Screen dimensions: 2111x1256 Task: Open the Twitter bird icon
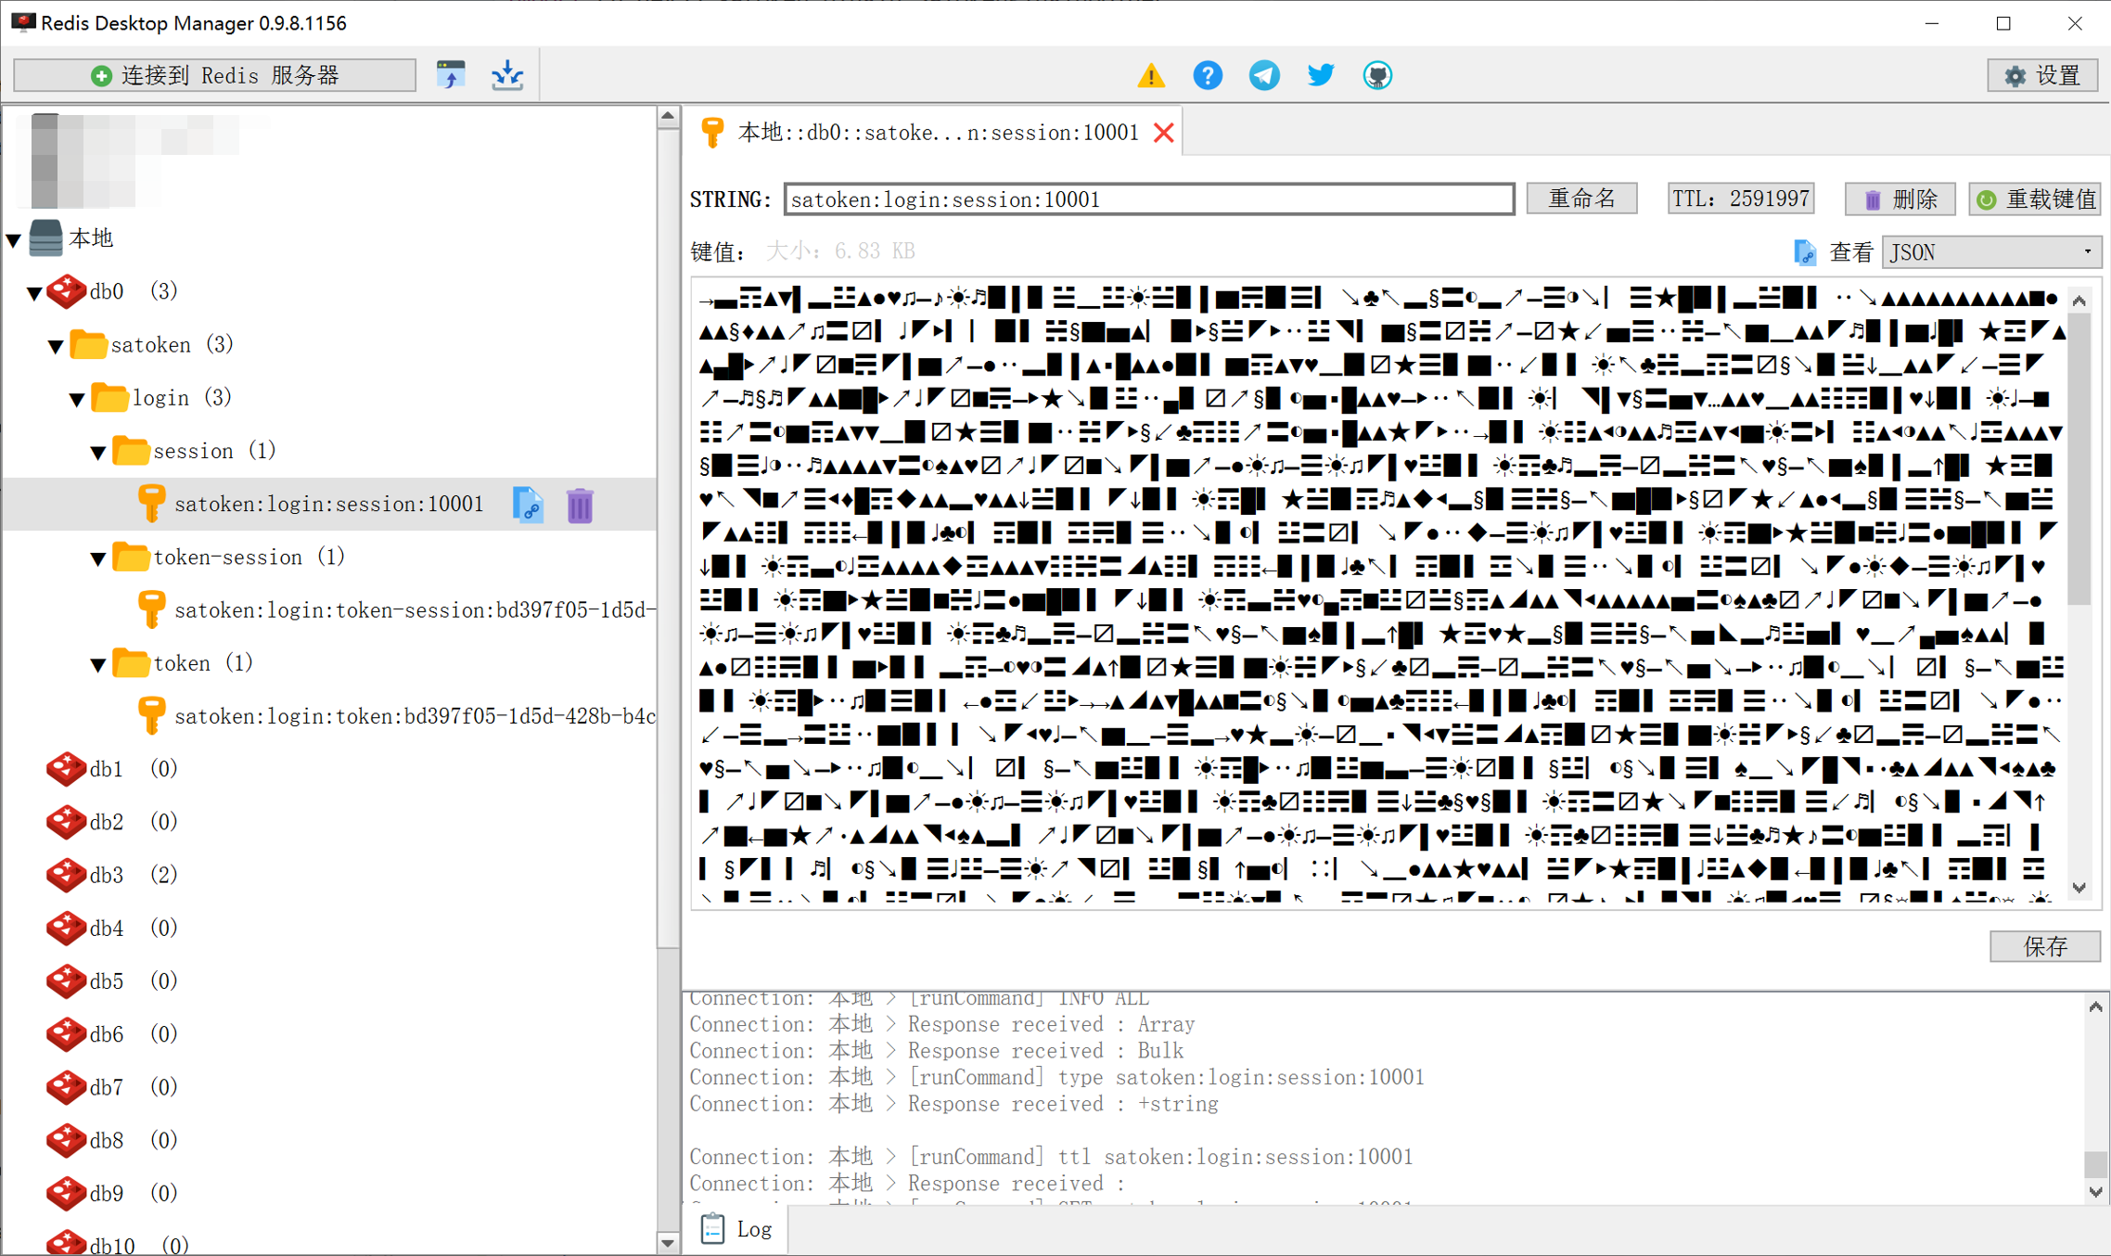click(x=1320, y=75)
